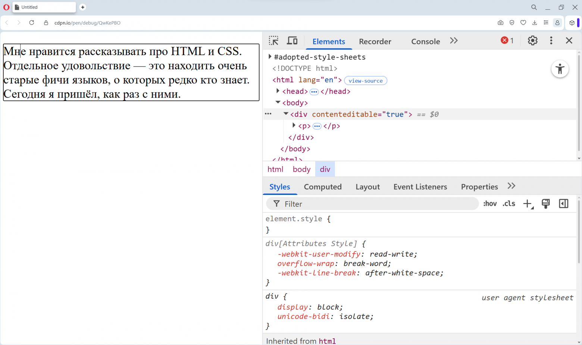582x345 pixels.
Task: Click the html link in Inherited from
Action: (x=327, y=341)
